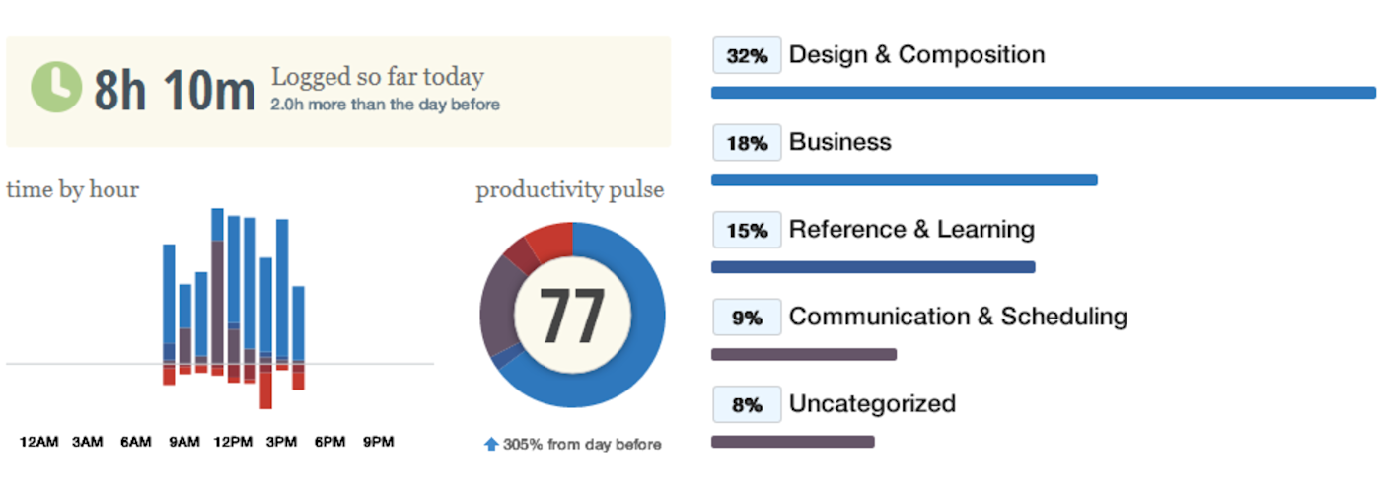
Task: Click the productivity pulse score 77
Action: tap(572, 316)
